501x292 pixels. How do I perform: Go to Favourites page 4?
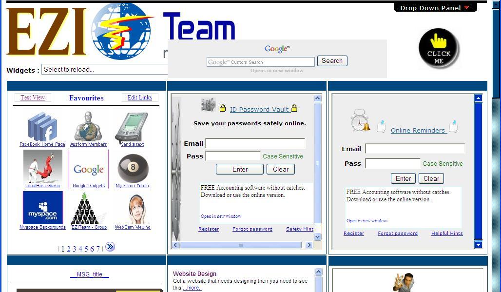click(80, 249)
